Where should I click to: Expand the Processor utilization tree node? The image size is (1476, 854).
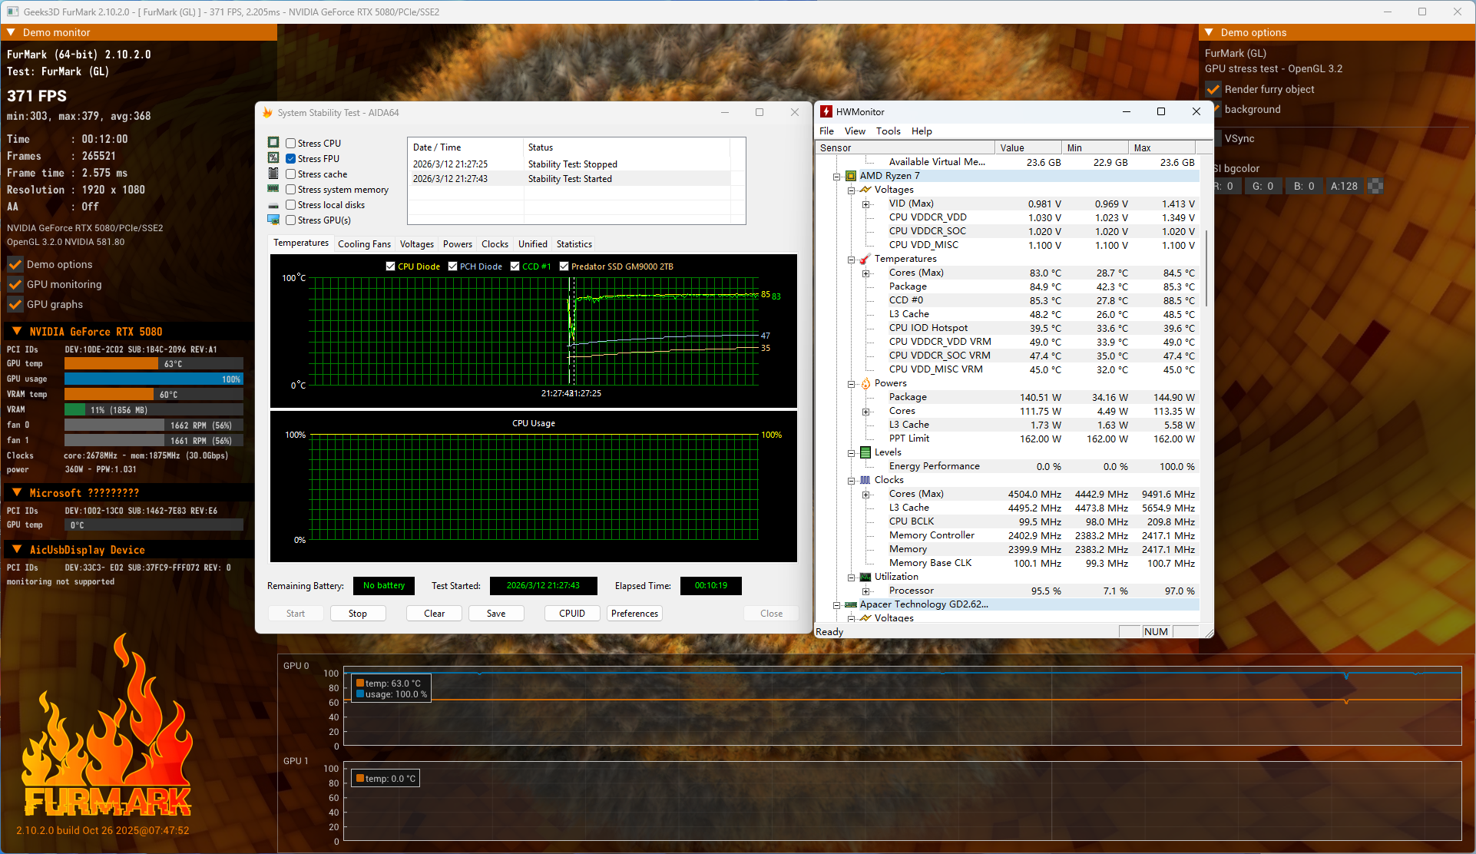tap(865, 591)
